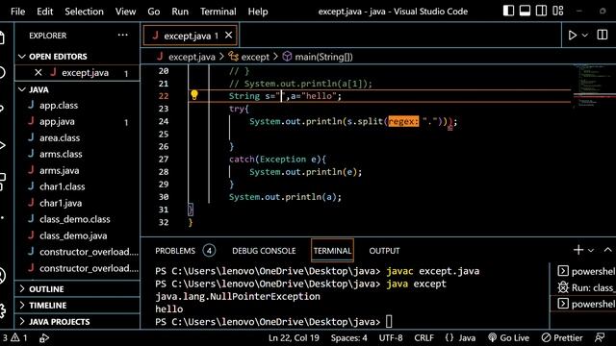Click the editor minimap
The image size is (616, 346).
pyautogui.click(x=593, y=86)
